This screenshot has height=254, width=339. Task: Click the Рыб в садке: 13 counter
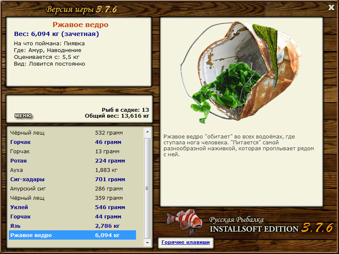[125, 110]
